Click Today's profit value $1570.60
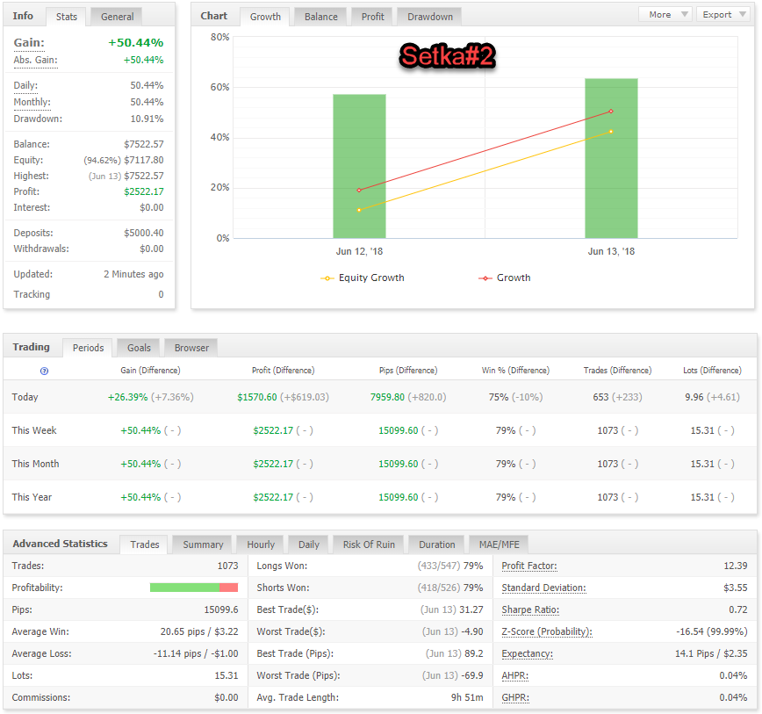The width and height of the screenshot is (762, 714). click(x=256, y=397)
